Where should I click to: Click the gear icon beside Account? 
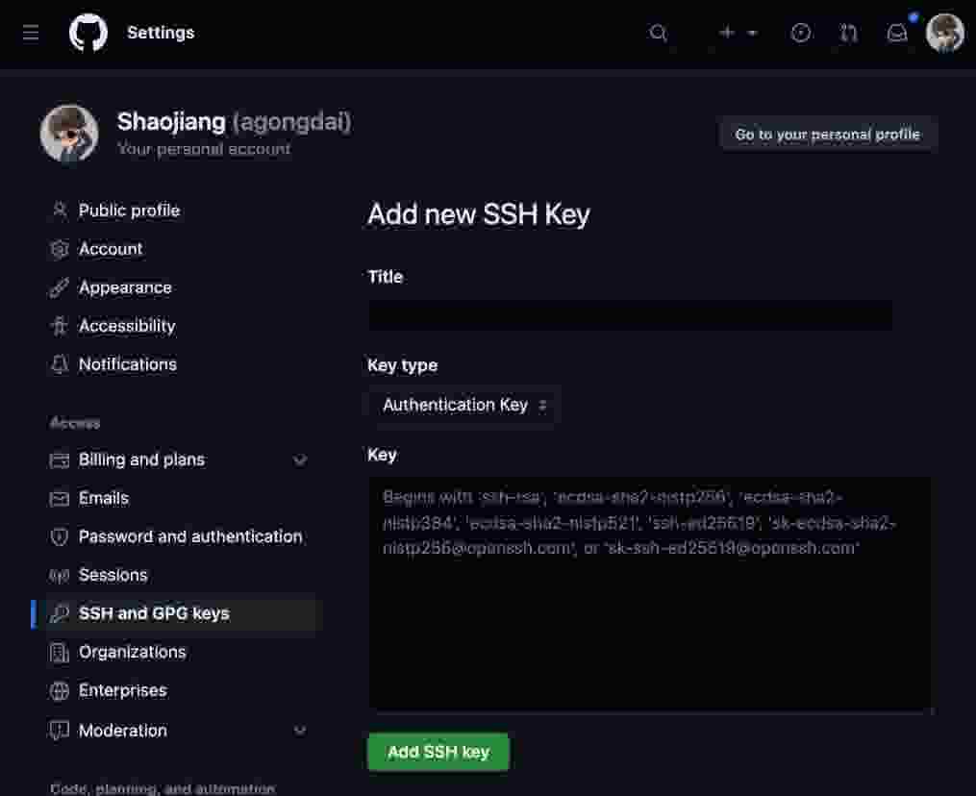[x=59, y=249]
